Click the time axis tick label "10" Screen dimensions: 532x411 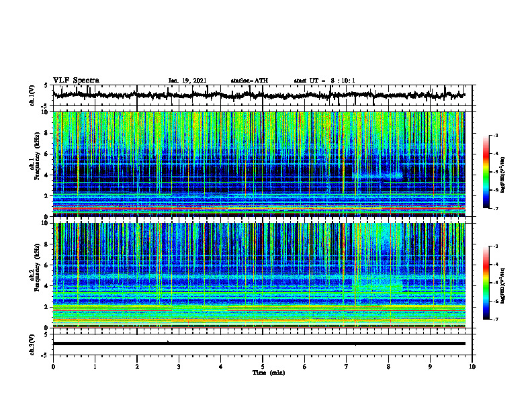pyautogui.click(x=472, y=367)
